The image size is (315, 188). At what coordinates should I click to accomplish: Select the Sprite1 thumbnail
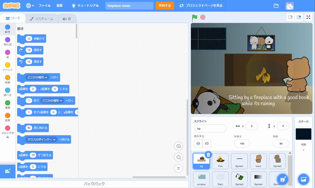coord(239,161)
